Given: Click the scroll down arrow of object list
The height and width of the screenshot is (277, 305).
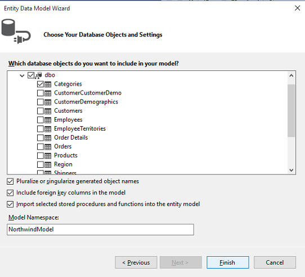Looking at the screenshot, I should click(x=291, y=170).
